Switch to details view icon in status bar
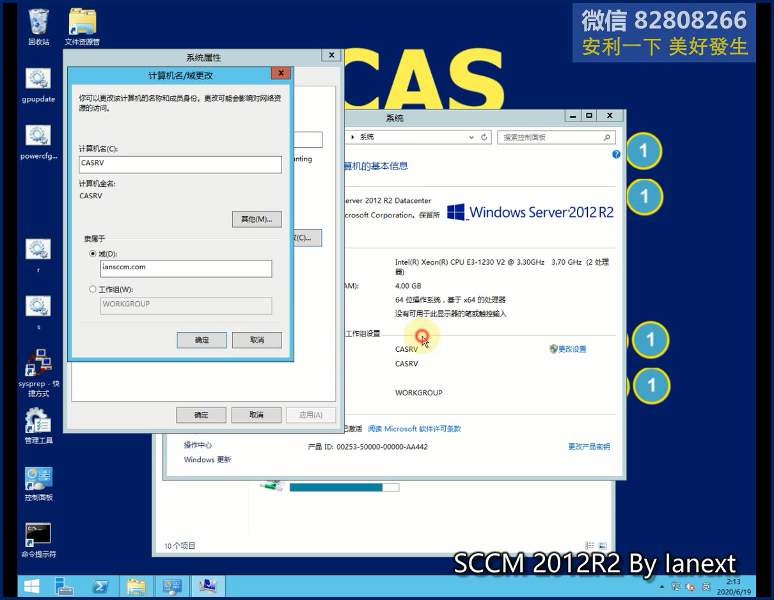 tap(589, 546)
